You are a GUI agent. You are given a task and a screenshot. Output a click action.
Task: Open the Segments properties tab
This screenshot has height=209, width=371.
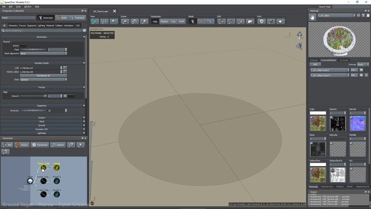point(31,26)
